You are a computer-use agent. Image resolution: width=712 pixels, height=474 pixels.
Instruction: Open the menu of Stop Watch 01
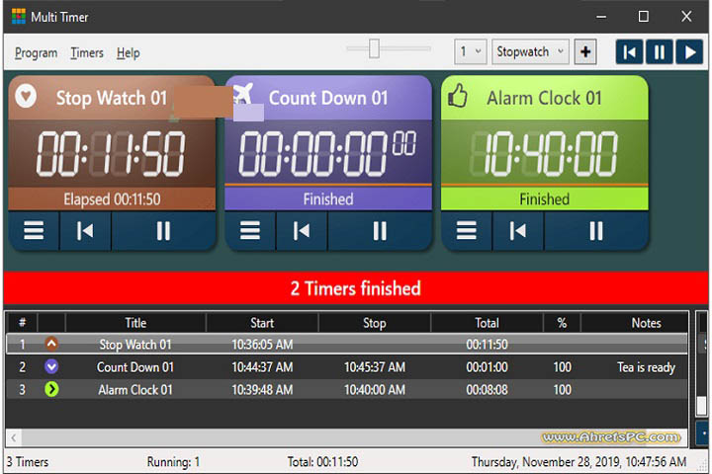(x=34, y=230)
